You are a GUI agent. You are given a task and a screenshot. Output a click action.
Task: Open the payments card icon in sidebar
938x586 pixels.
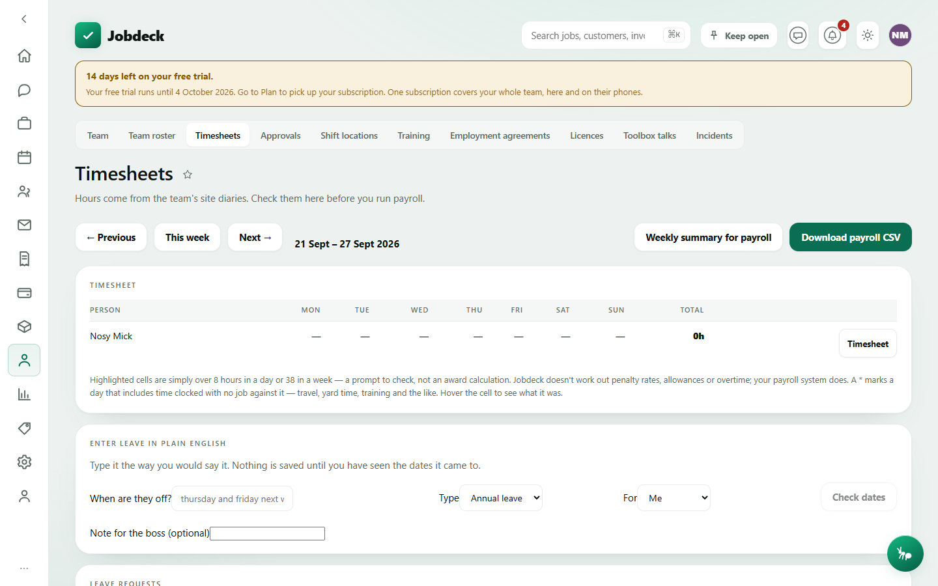(24, 293)
